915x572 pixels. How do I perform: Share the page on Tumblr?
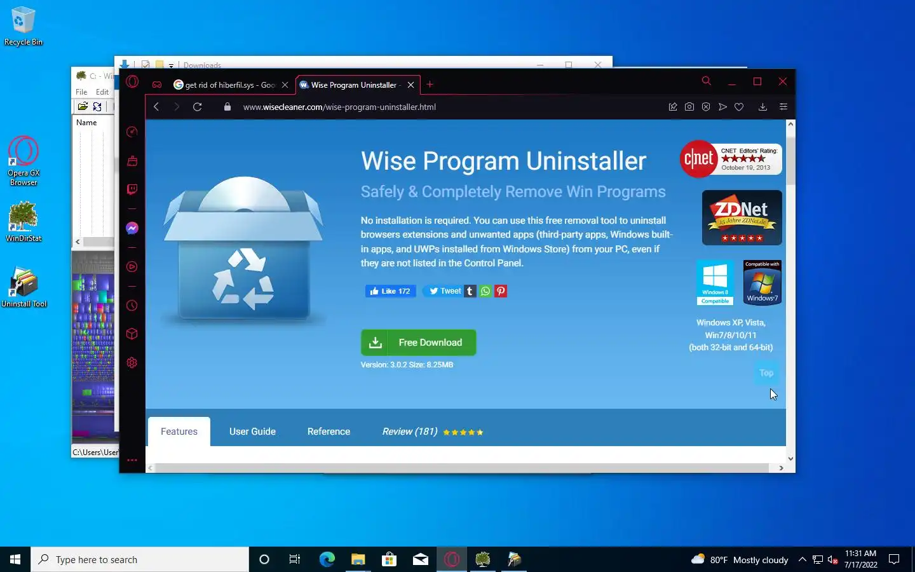coord(470,291)
